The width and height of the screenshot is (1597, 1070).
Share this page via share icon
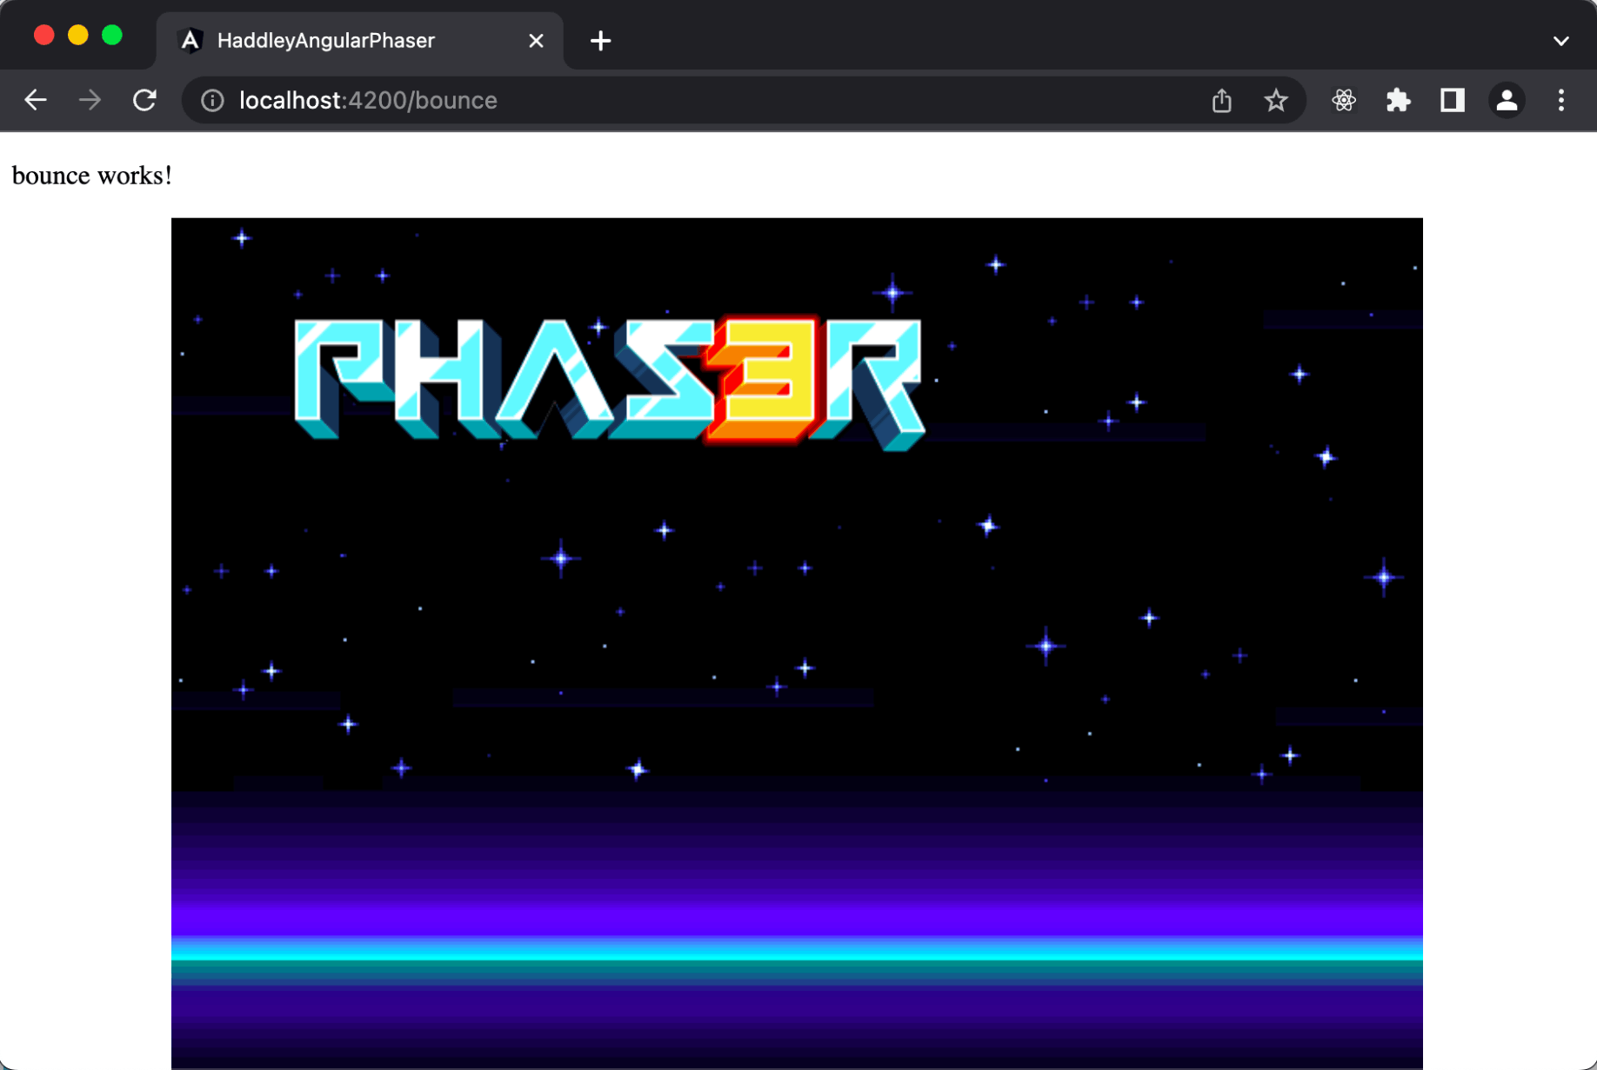click(x=1221, y=100)
